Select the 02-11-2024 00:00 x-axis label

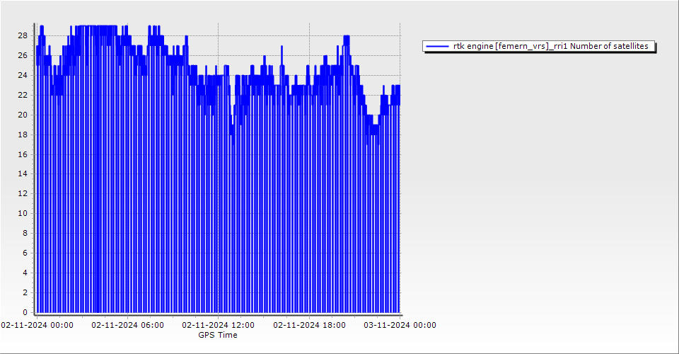[37, 325]
